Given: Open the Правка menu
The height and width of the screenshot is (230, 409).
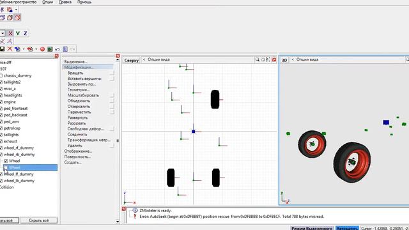Looking at the screenshot, I should click(x=65, y=2).
